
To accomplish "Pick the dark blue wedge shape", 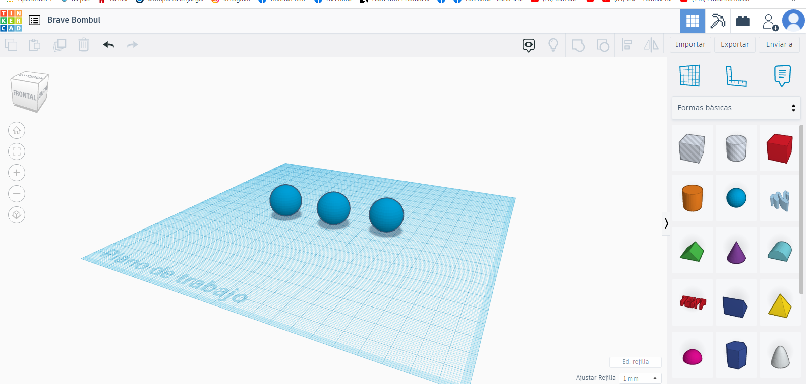I will (x=736, y=305).
